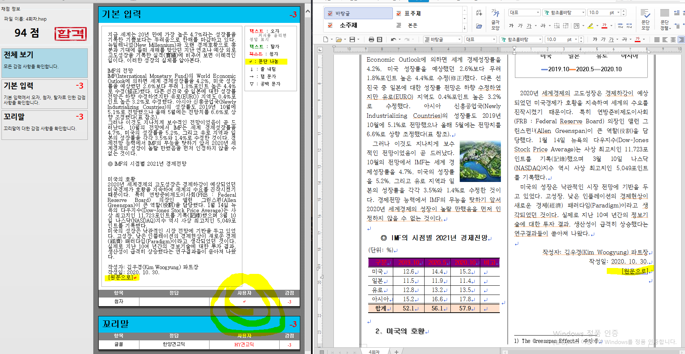Expand the style gallery list arrow

pos(464,27)
